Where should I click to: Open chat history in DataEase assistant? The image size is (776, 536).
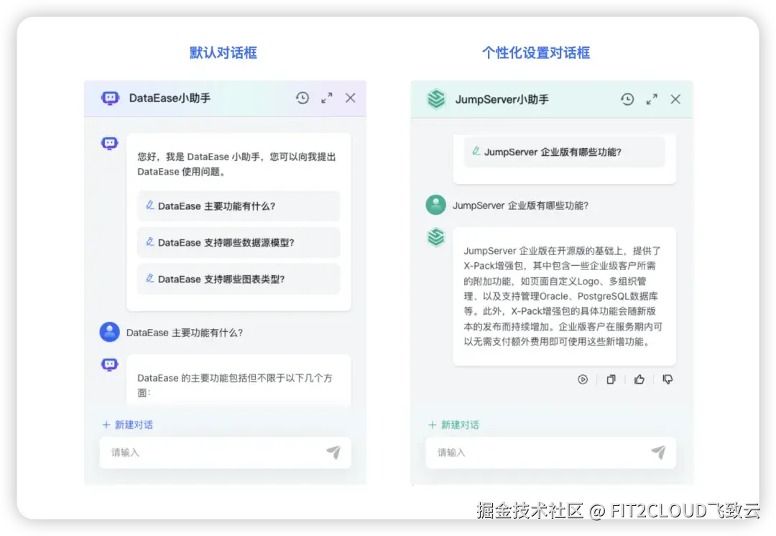click(x=302, y=98)
